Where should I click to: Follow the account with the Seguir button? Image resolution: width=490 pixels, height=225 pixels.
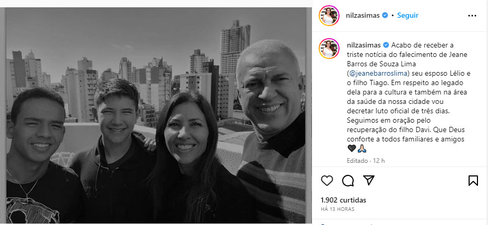(407, 15)
